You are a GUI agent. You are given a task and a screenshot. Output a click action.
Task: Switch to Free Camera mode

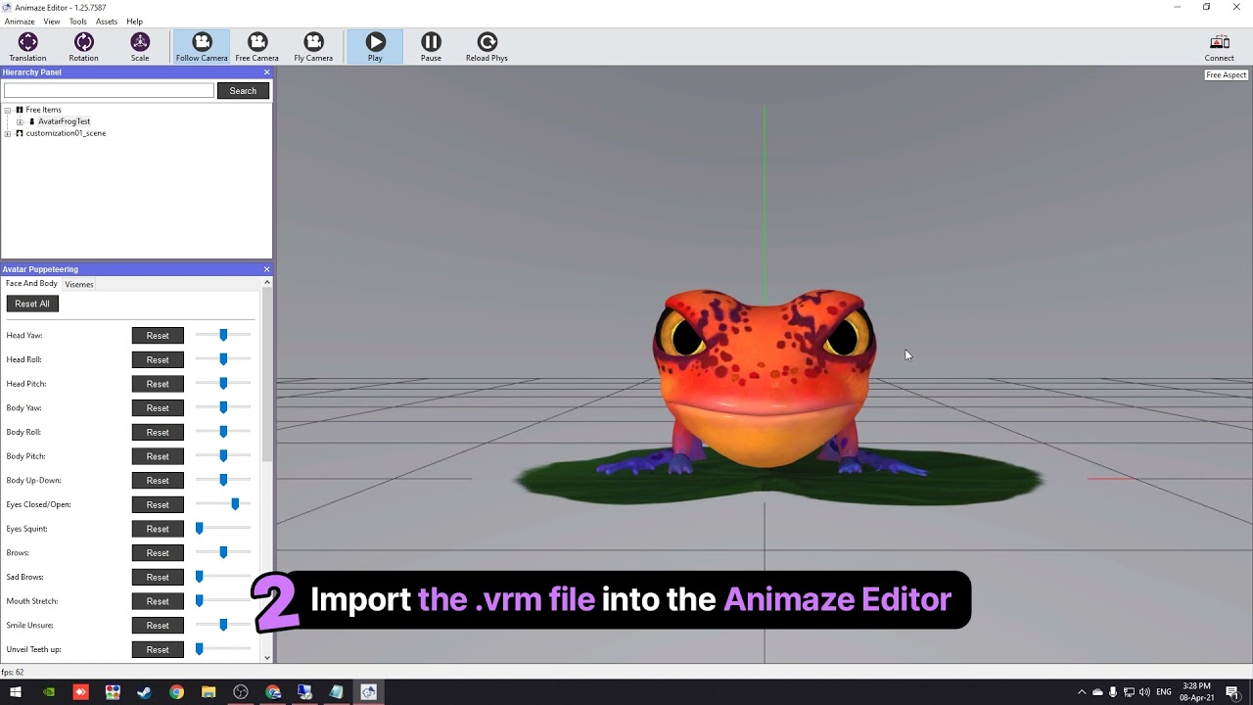(x=257, y=47)
